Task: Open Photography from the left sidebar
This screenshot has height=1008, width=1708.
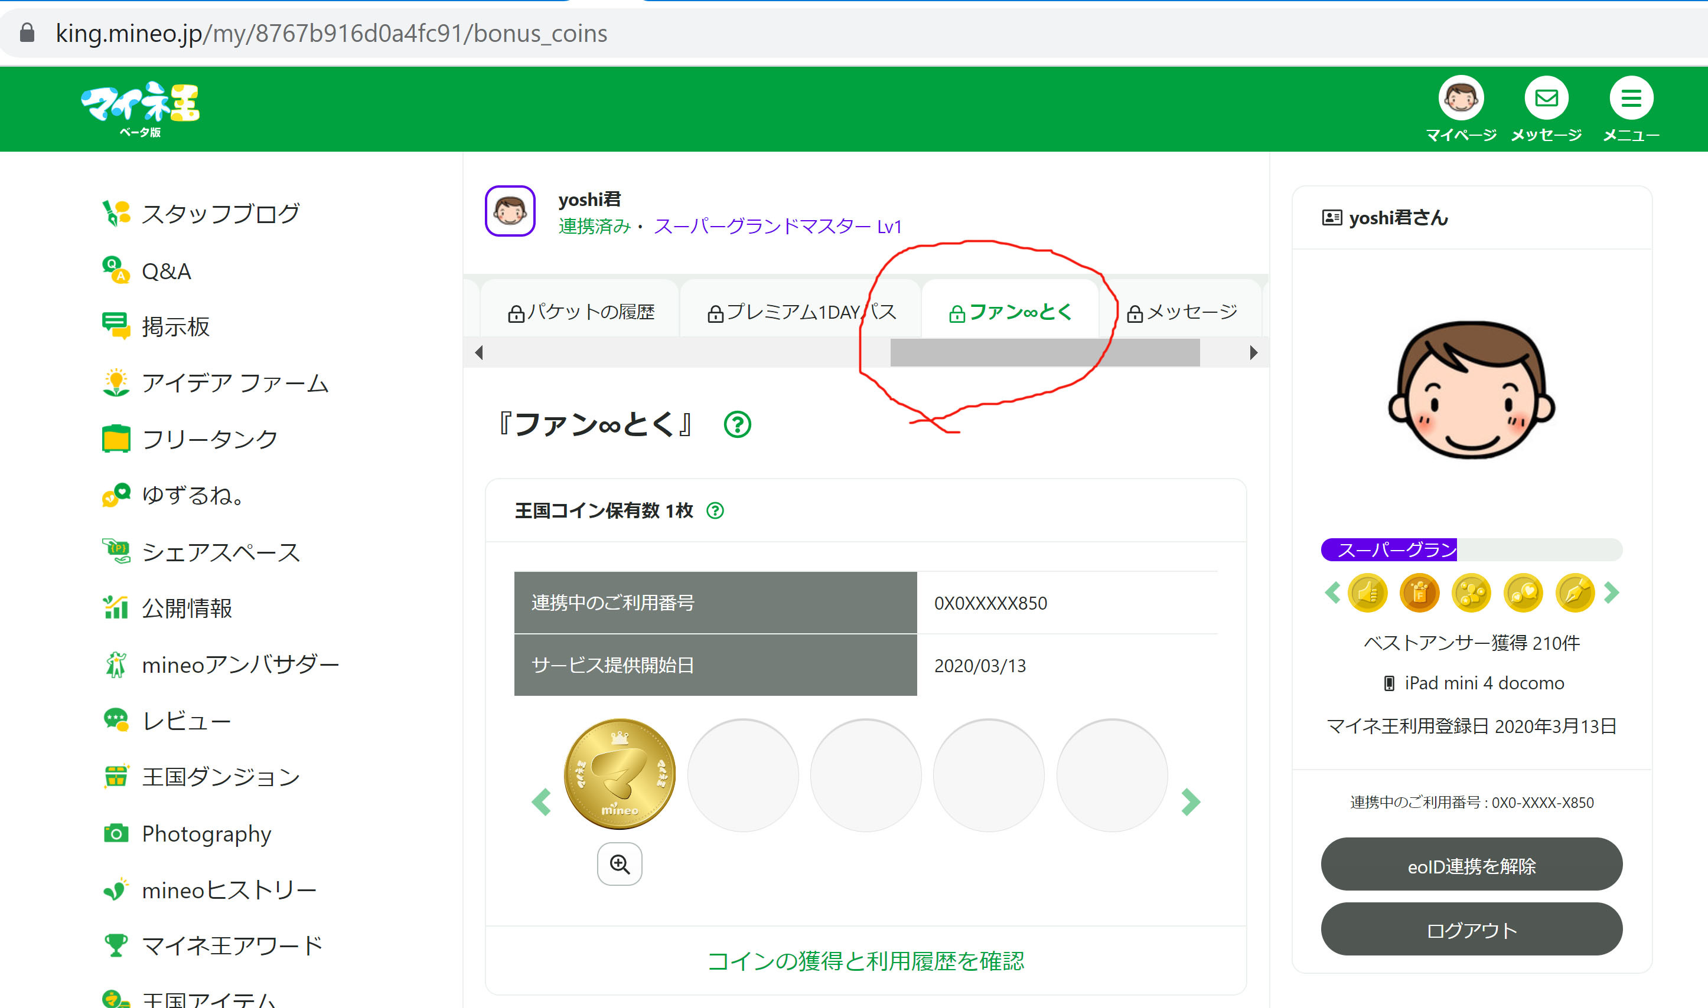Action: [206, 833]
